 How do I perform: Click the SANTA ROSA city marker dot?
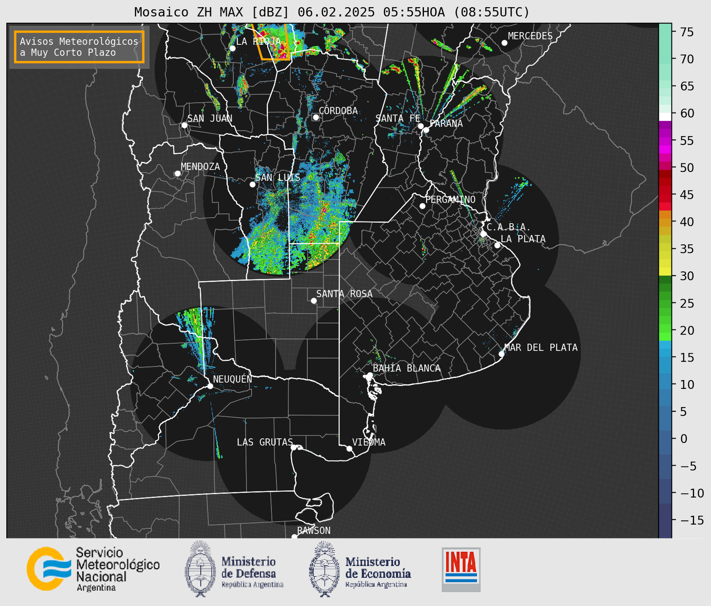pos(314,300)
